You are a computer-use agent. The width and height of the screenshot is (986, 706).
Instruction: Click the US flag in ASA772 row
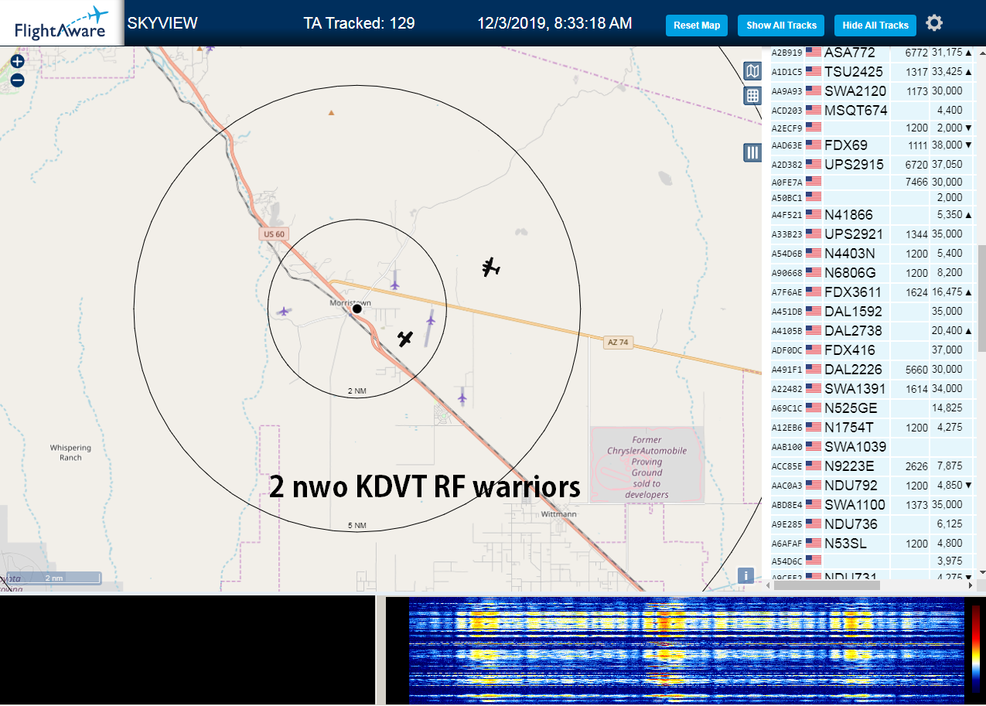point(813,52)
